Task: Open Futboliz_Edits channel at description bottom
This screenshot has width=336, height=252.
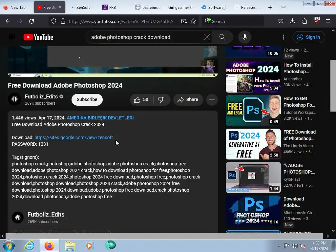Action: [46, 215]
